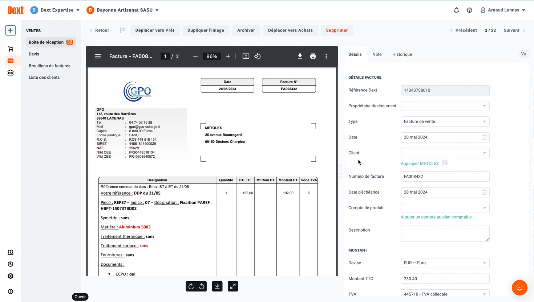This screenshot has height=302, width=534.
Task: Expand Bayonne Artisanat SASU client dropdown
Action: (157, 10)
